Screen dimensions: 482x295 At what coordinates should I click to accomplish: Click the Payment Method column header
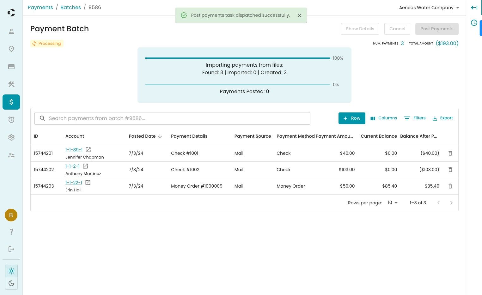(296, 136)
